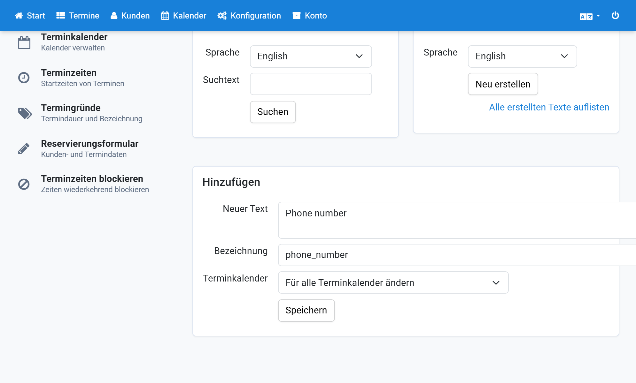The image size is (636, 383).
Task: Click the Suchen button
Action: pos(273,112)
